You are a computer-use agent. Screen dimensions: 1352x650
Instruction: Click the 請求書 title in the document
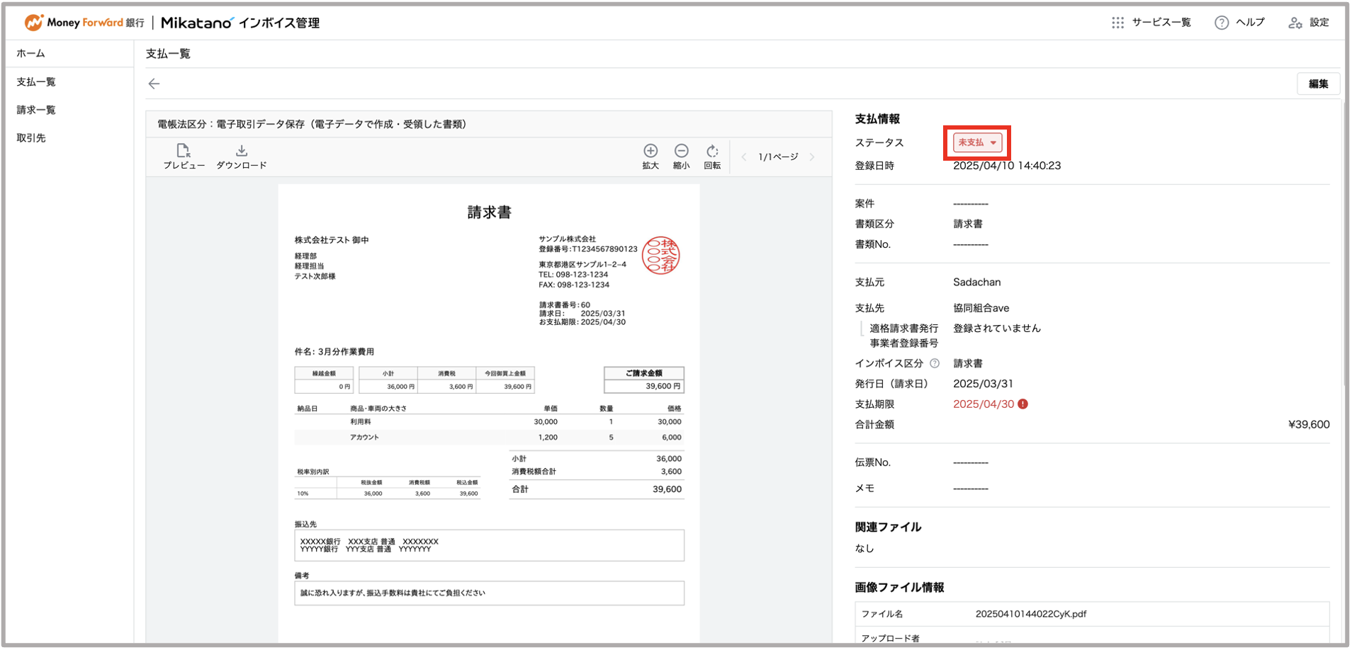489,212
